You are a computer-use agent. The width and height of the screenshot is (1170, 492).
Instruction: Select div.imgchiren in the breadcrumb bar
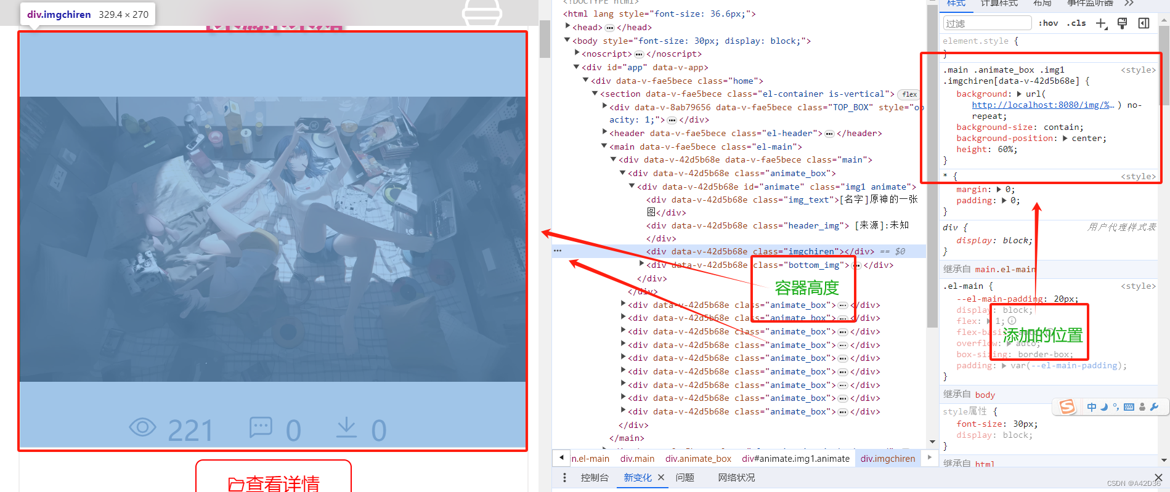coord(888,458)
